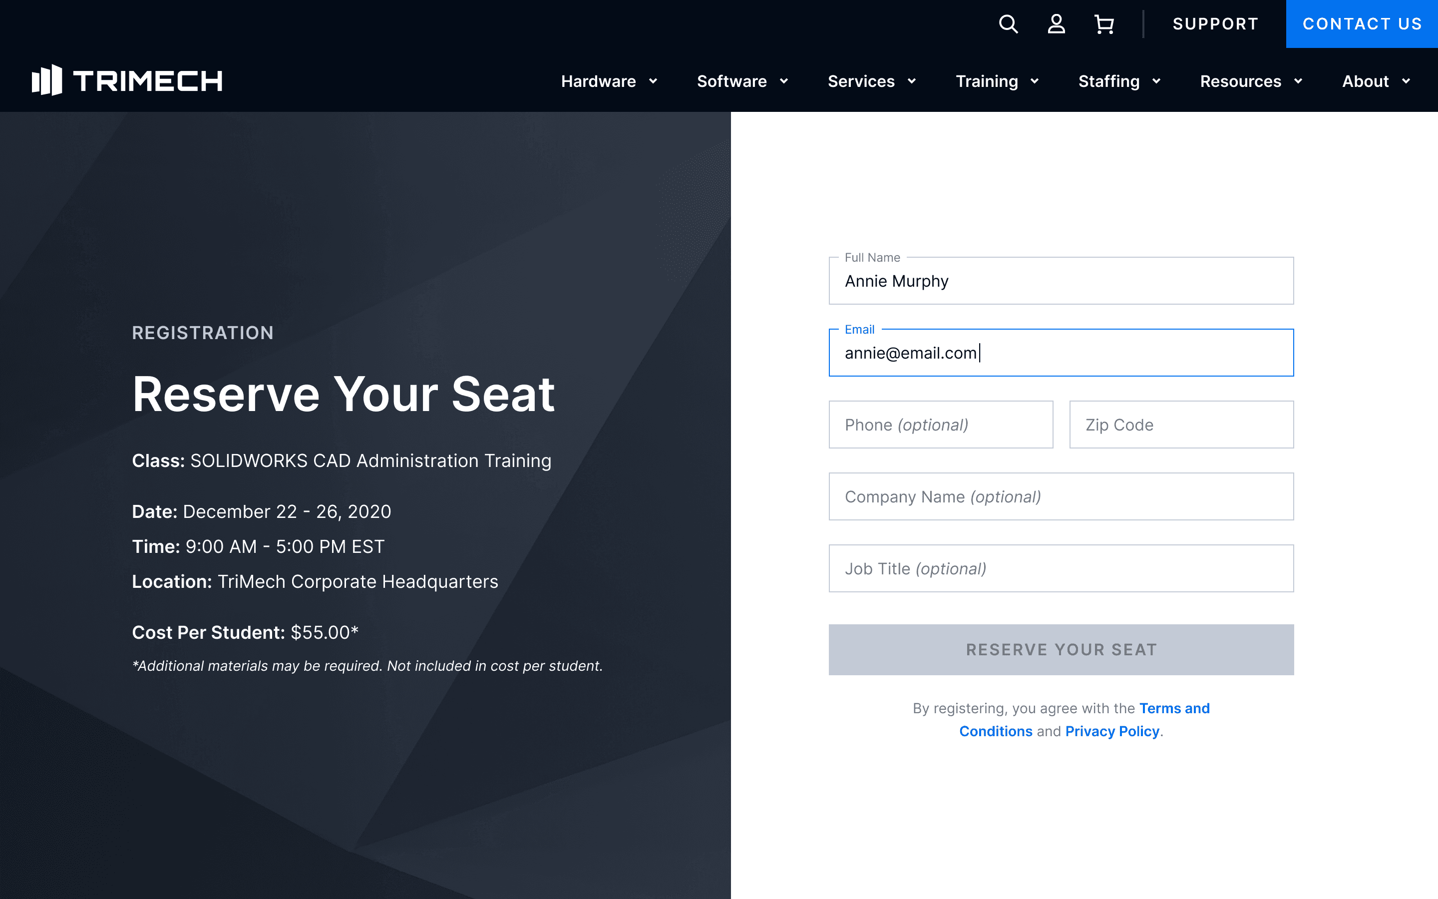Open the Privacy Policy link
This screenshot has width=1438, height=899.
pyautogui.click(x=1112, y=731)
